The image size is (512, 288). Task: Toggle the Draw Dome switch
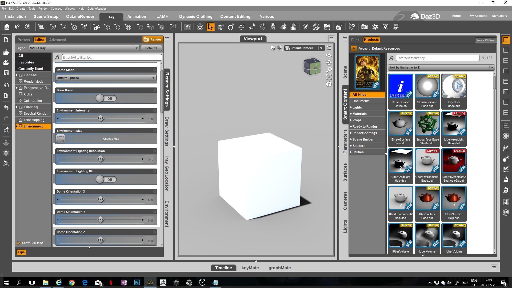(x=106, y=98)
